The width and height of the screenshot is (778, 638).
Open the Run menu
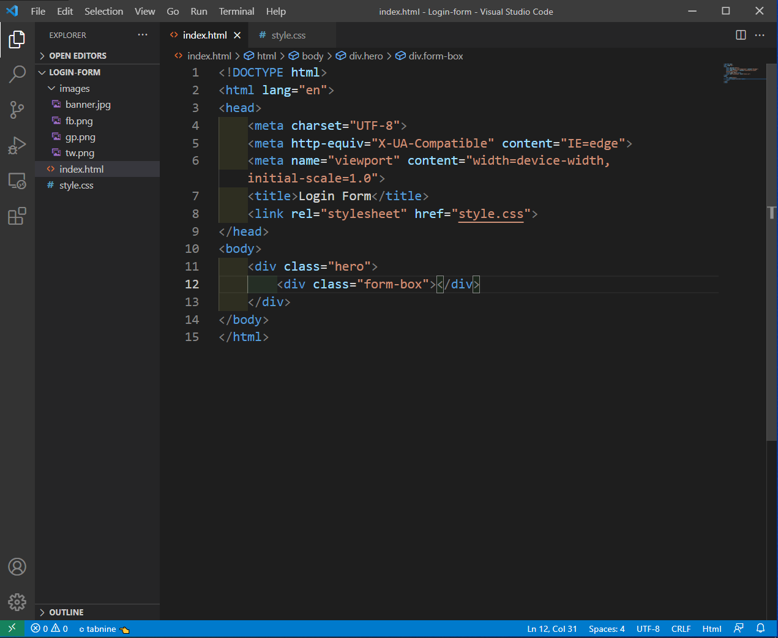tap(199, 11)
